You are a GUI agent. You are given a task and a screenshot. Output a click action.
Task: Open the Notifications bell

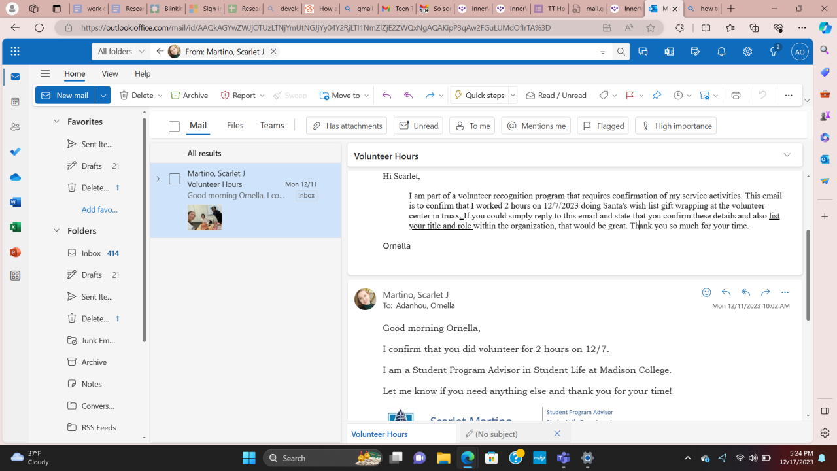[x=721, y=52]
